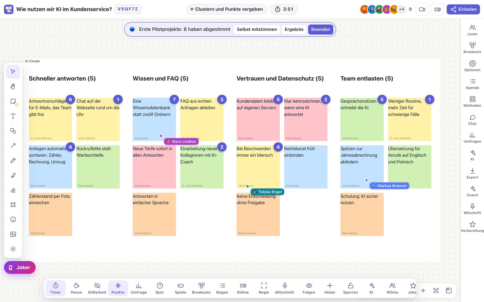
Task: Click the purple Joker button
Action: [20, 268]
